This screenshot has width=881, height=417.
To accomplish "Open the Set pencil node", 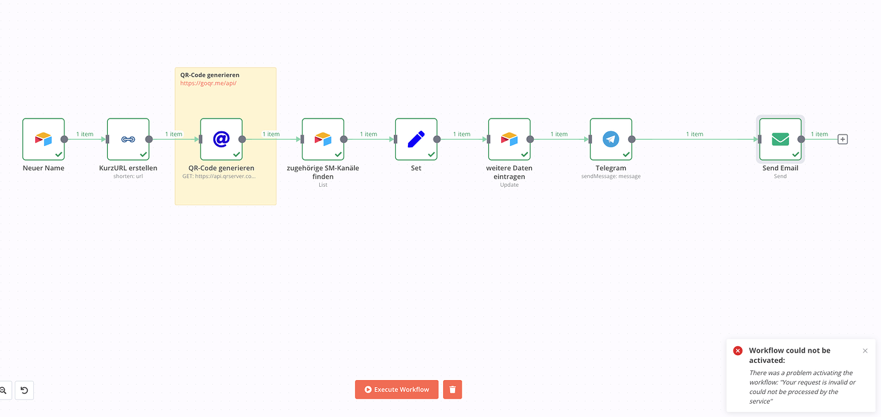I will [416, 139].
